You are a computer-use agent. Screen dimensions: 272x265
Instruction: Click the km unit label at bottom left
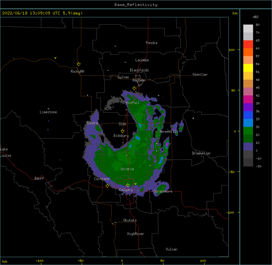point(5,261)
